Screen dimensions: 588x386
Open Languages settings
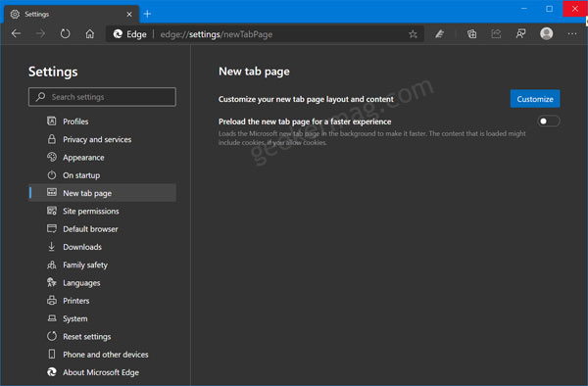click(102, 283)
